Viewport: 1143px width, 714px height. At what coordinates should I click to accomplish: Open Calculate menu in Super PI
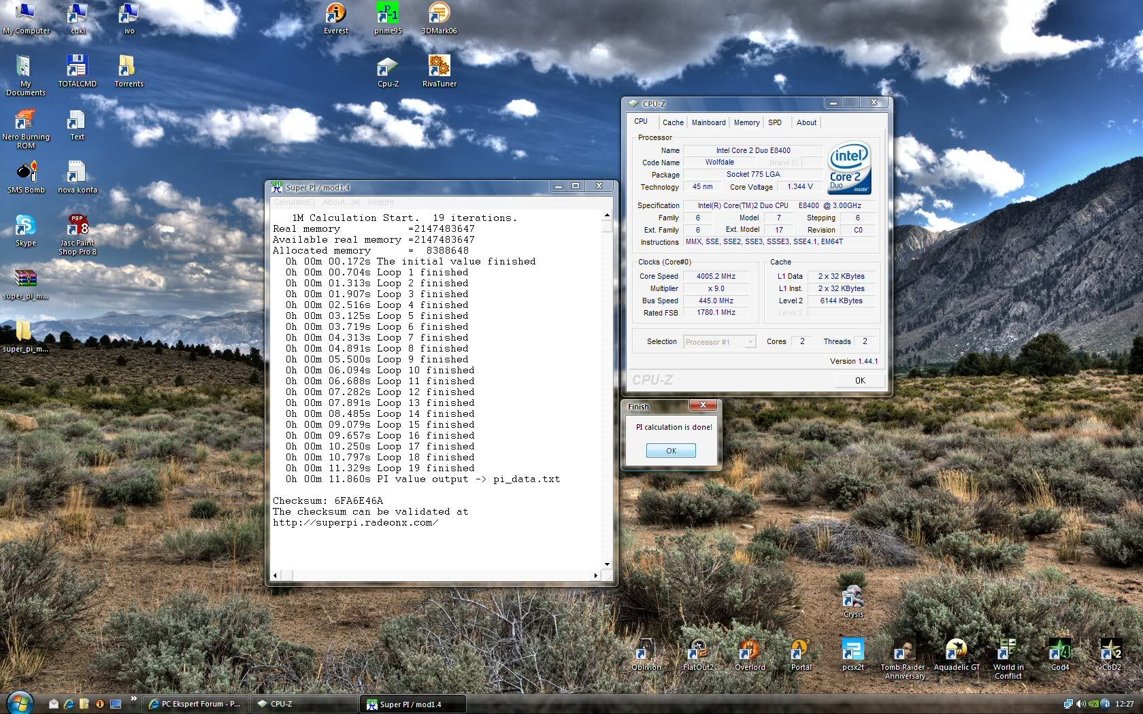(x=294, y=202)
